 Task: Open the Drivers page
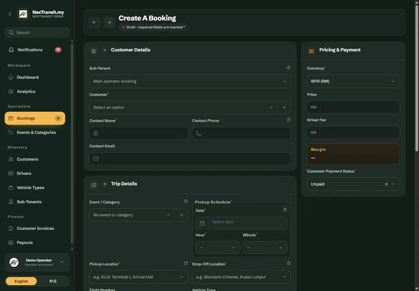pyautogui.click(x=35, y=173)
